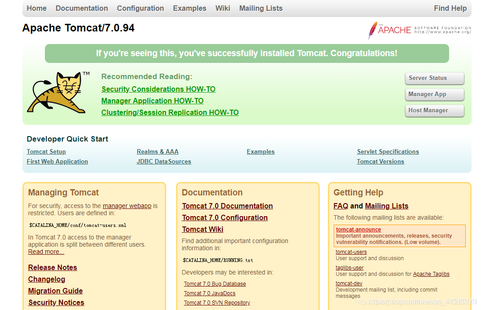Open Manager Application HOW-TO link
The width and height of the screenshot is (481, 310).
click(152, 101)
